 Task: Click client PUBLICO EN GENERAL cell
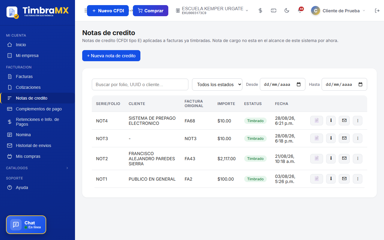[152, 179]
